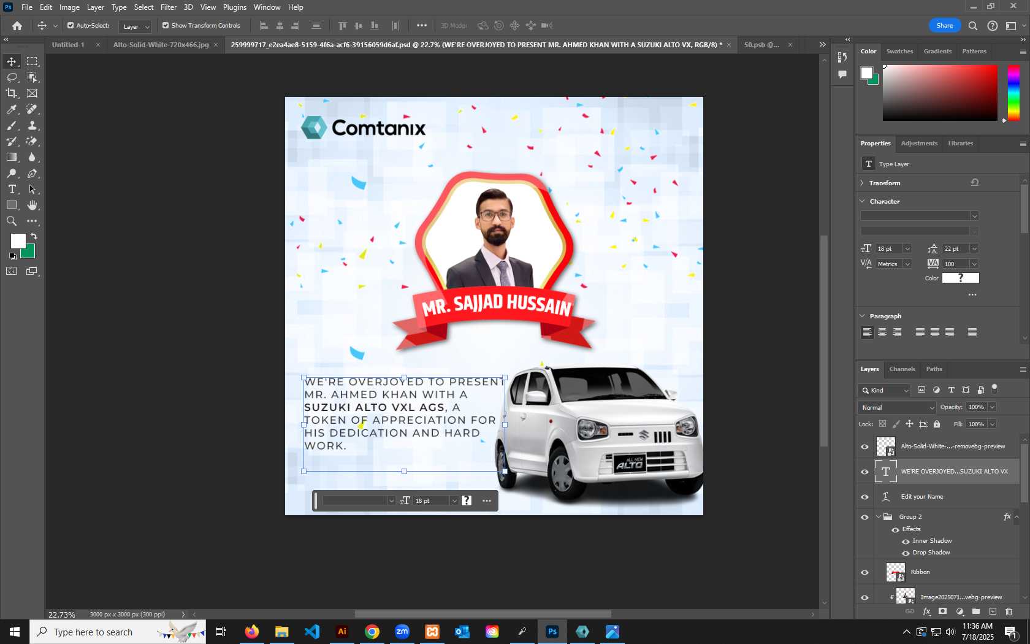
Task: Click the Home icon in options bar
Action: click(x=17, y=26)
